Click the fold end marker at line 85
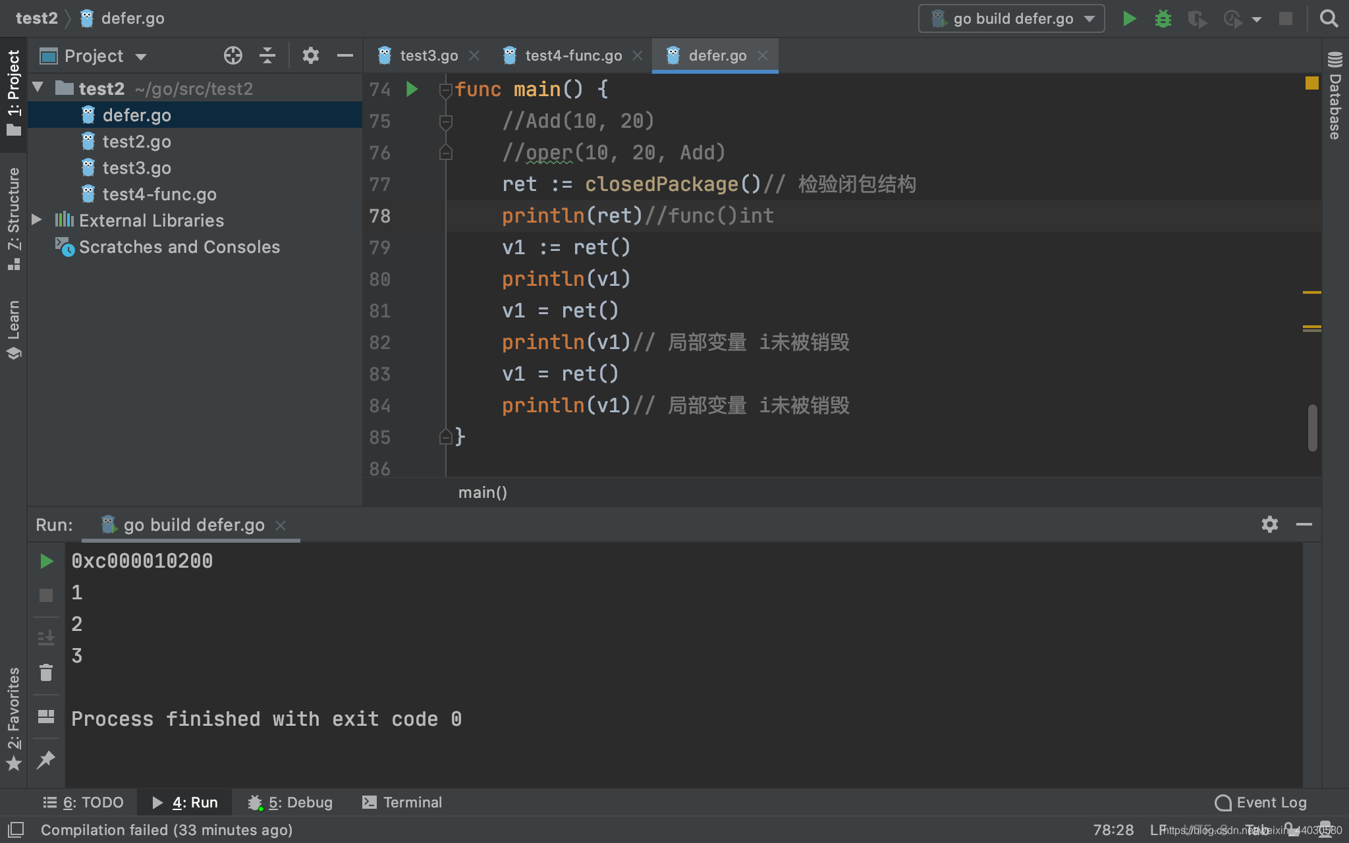Image resolution: width=1349 pixels, height=843 pixels. tap(446, 437)
